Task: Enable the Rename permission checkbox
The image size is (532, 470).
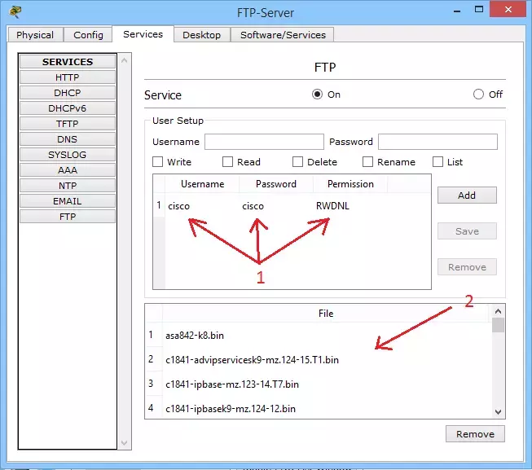Action: click(367, 162)
